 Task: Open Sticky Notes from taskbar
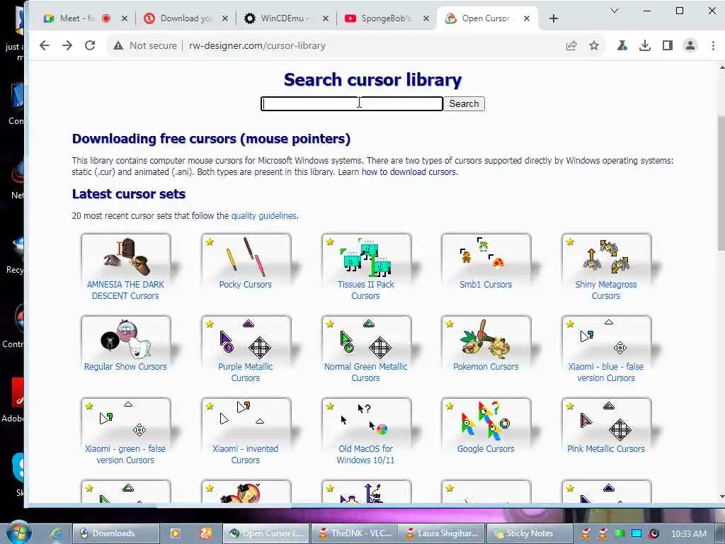pos(529,533)
